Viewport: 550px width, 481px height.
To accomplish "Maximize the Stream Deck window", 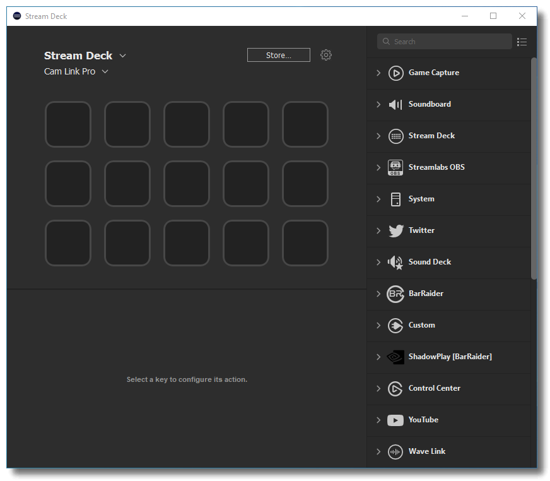I will [493, 16].
